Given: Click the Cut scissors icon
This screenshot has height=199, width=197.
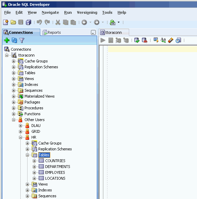Looking at the screenshot, I should 58,22.
